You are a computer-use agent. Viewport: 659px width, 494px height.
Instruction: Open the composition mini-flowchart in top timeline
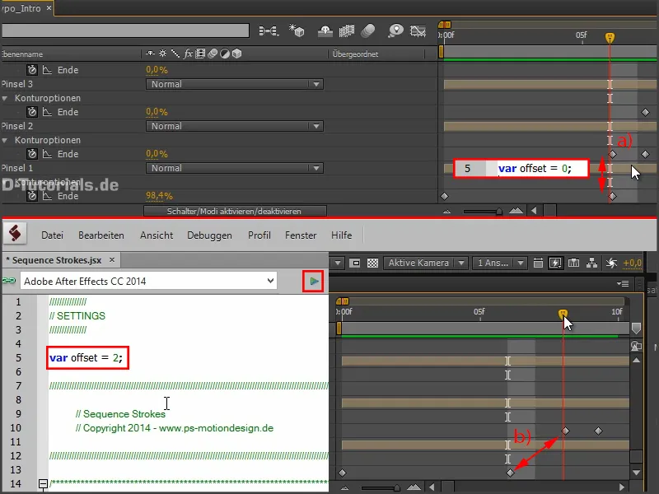point(269,30)
